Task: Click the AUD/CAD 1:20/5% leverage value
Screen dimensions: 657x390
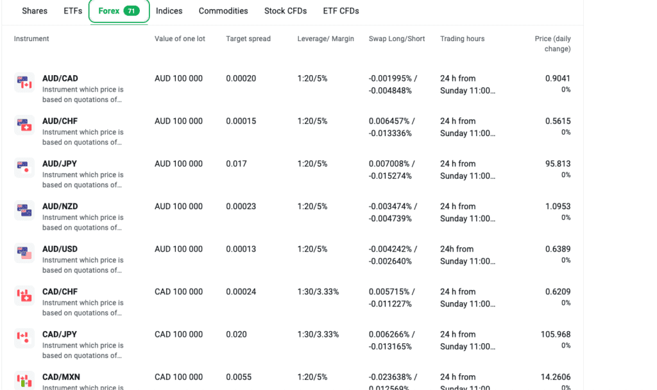Action: click(312, 78)
